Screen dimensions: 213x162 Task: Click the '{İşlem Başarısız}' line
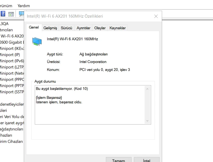coord(49,98)
